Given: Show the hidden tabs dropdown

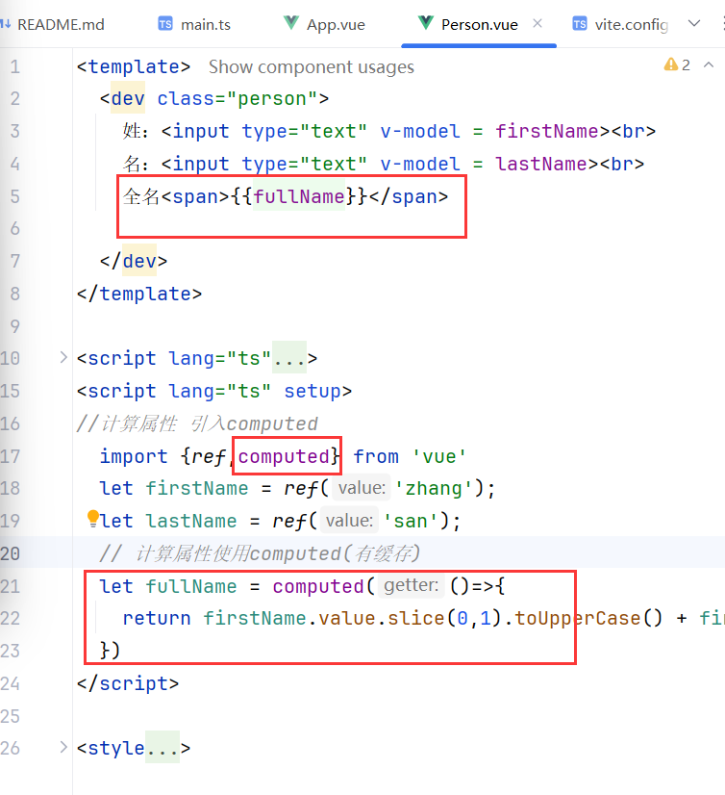Looking at the screenshot, I should [694, 23].
